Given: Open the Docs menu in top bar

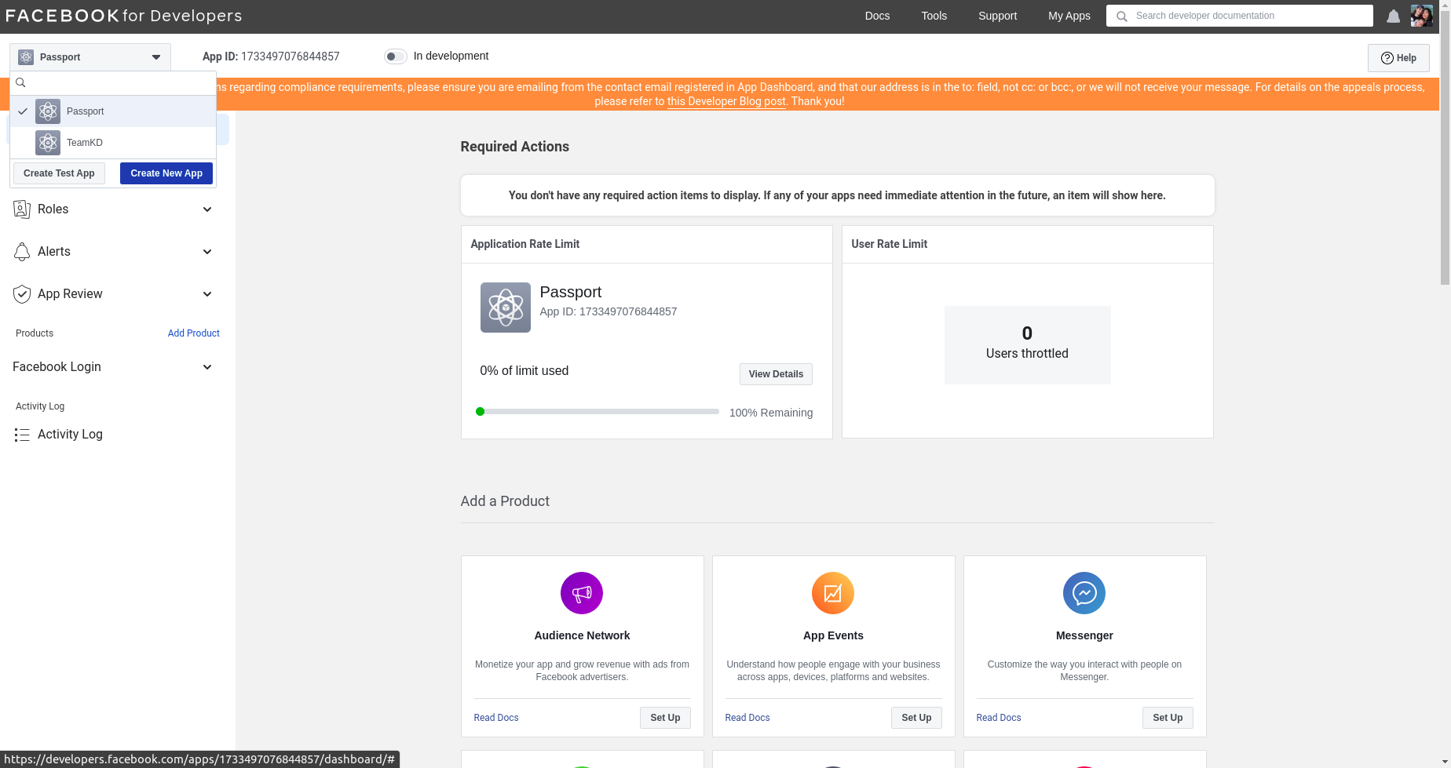Looking at the screenshot, I should (x=877, y=16).
